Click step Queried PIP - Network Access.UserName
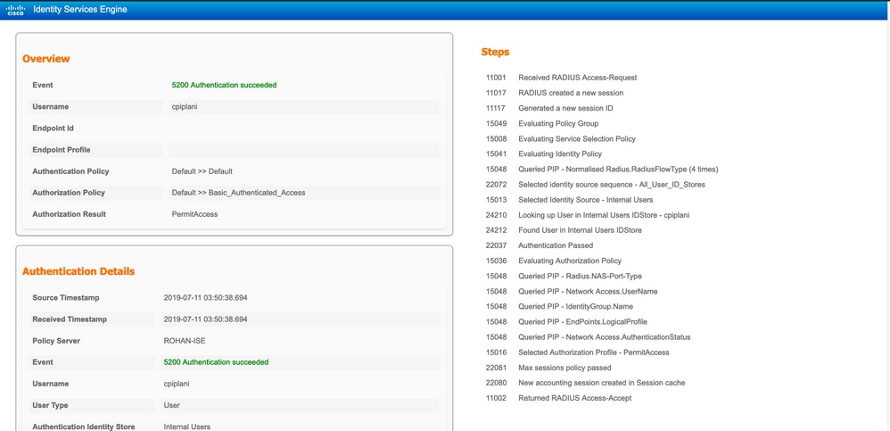 573,291
